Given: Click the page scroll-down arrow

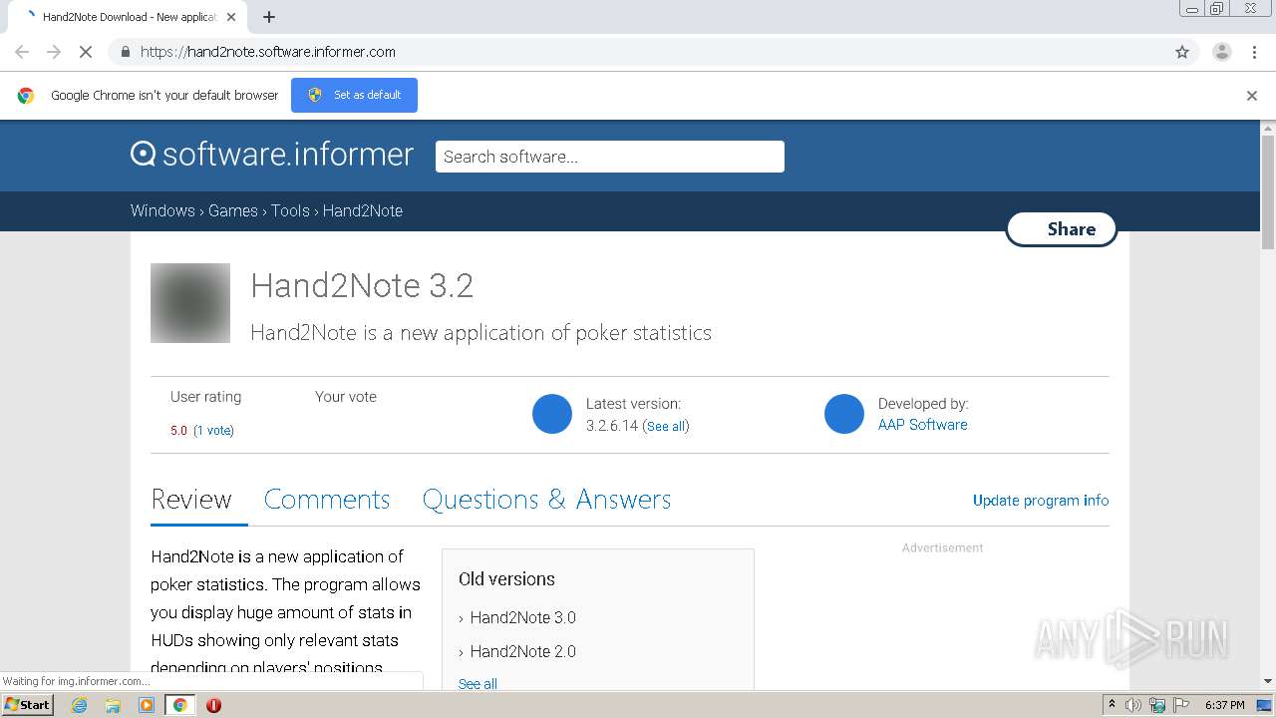Looking at the screenshot, I should pyautogui.click(x=1268, y=681).
